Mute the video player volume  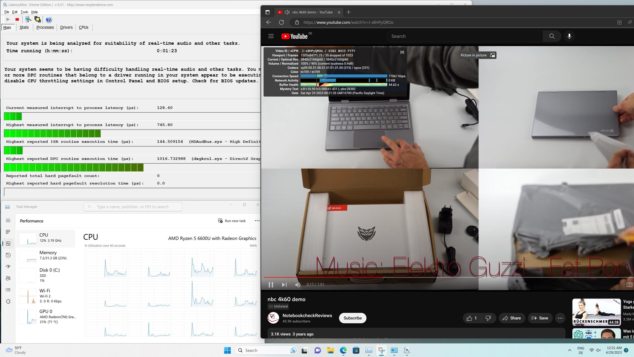298,285
